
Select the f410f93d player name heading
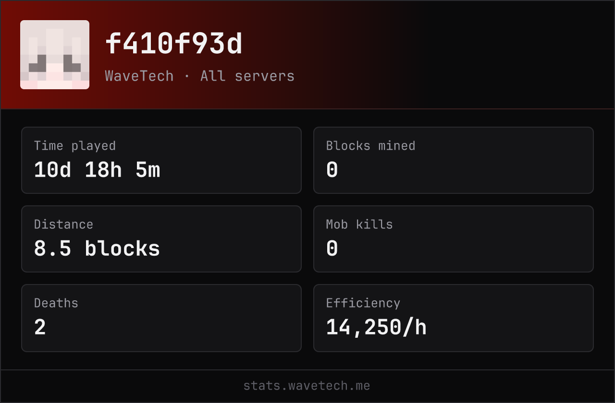[174, 44]
